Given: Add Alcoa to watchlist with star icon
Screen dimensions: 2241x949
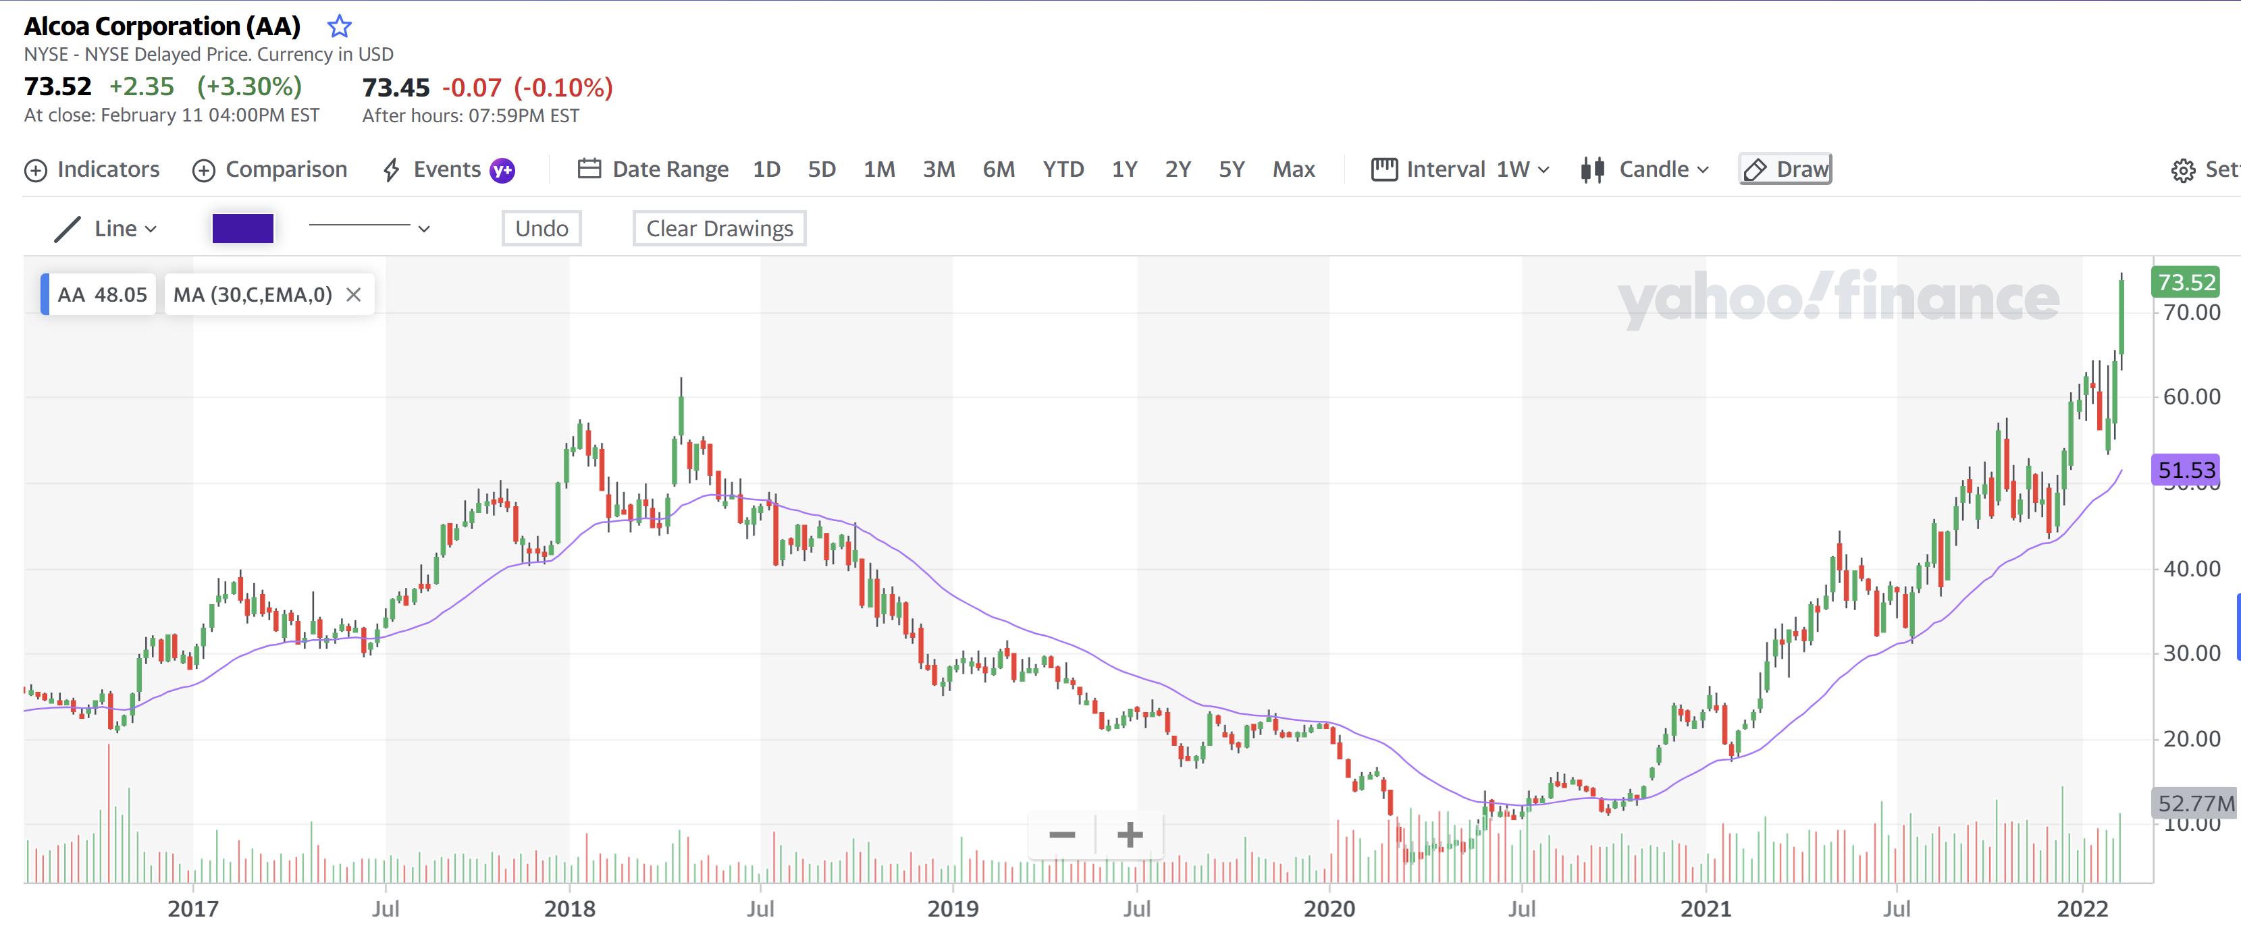Looking at the screenshot, I should 339,27.
